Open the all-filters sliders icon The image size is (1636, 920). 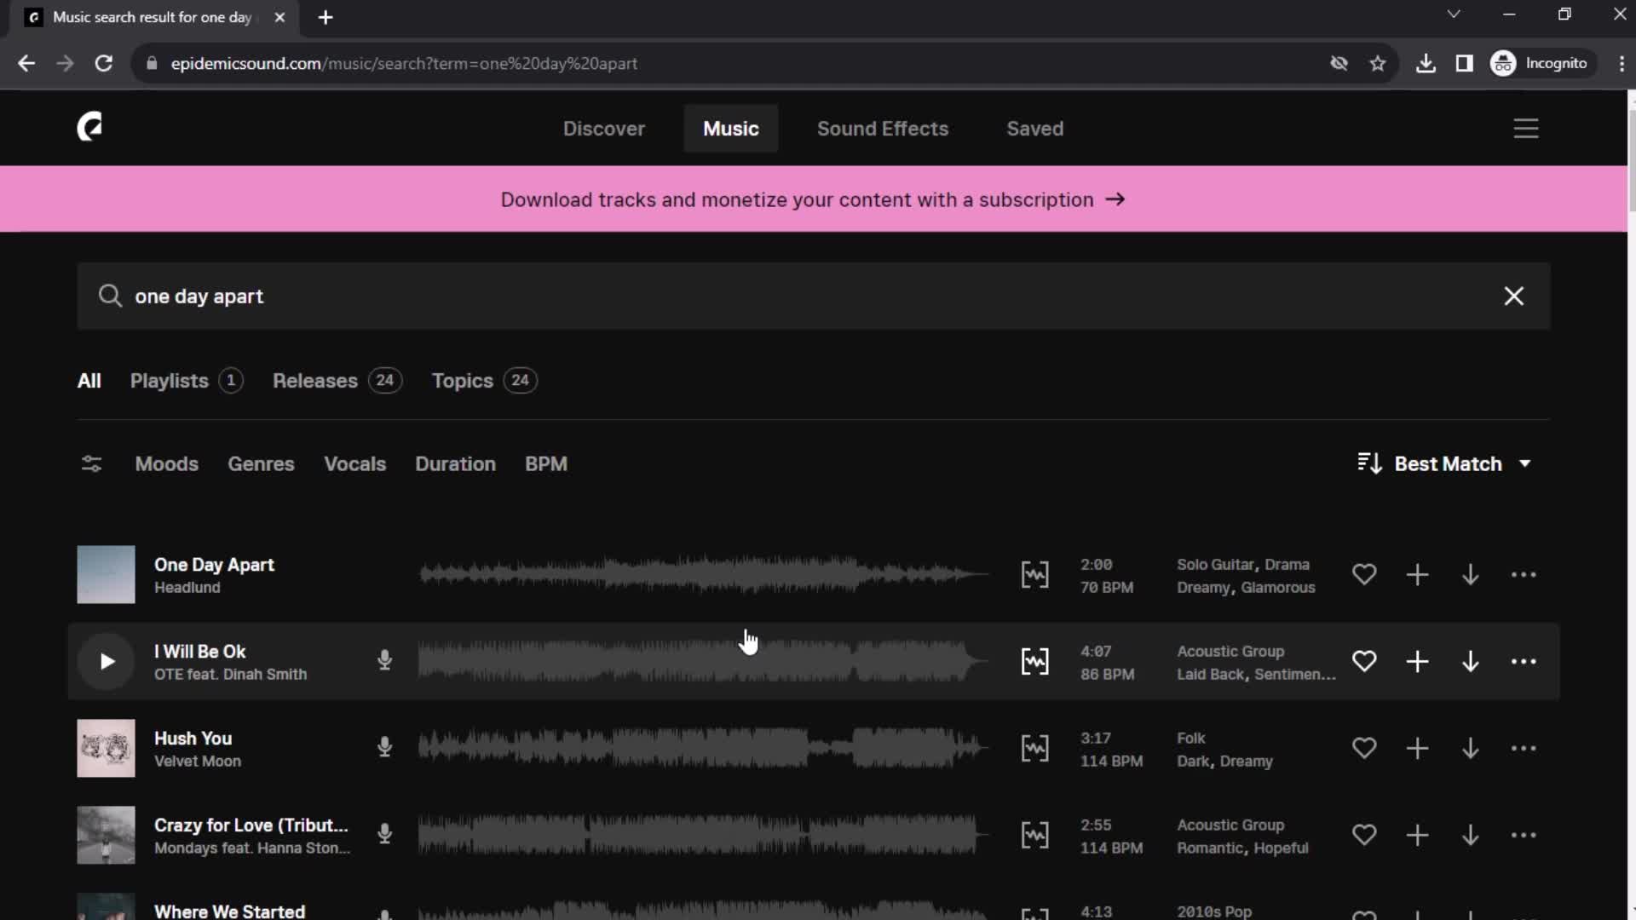91,464
